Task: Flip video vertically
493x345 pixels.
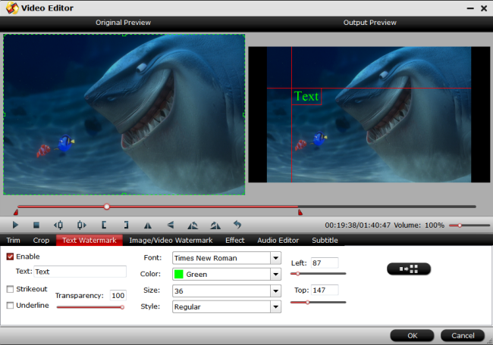Action: (171, 225)
